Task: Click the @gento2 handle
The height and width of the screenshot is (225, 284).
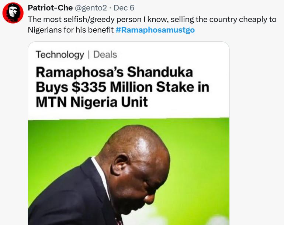Action: 91,7
